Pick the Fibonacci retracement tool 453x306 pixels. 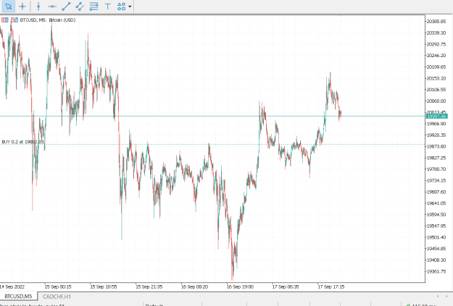click(93, 6)
